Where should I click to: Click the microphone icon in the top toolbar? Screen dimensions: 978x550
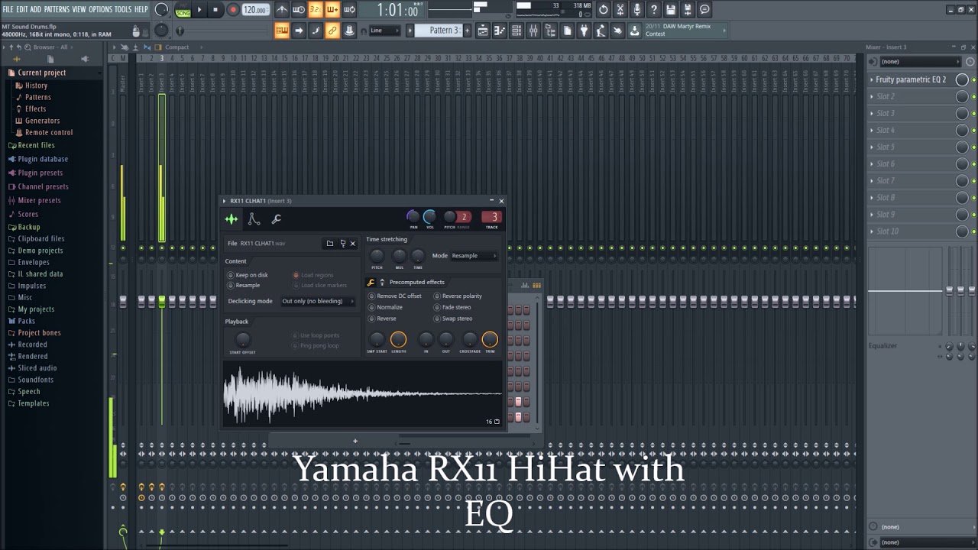[637, 10]
